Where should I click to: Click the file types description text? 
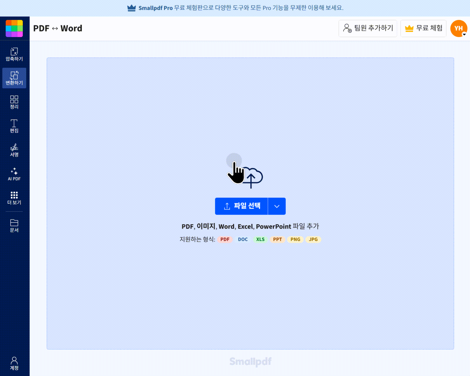point(250,226)
